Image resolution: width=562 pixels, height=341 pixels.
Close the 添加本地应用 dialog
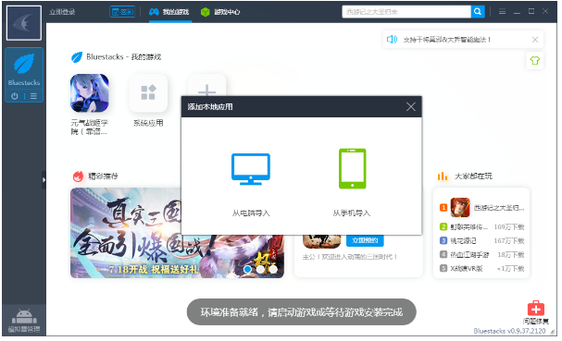[x=411, y=106]
